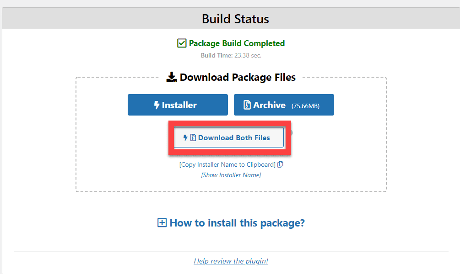This screenshot has width=460, height=274.
Task: Click the 75.66MB archive size label
Action: (305, 106)
